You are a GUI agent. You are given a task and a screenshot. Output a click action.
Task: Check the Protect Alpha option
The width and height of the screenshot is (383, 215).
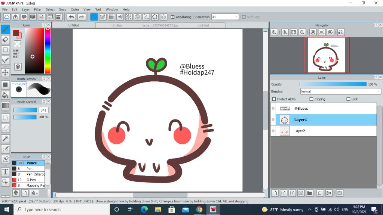(274, 99)
